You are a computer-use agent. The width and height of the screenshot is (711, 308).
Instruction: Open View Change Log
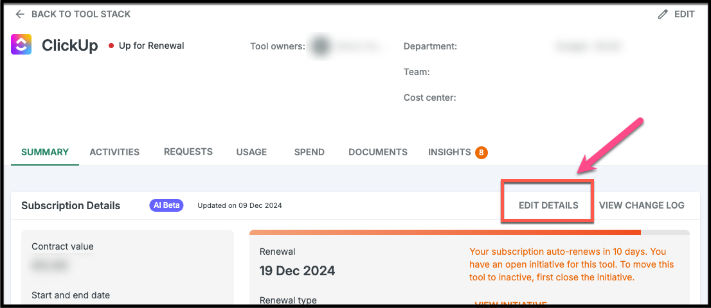coord(642,205)
